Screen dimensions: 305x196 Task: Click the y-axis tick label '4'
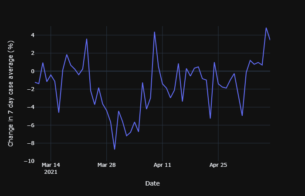pyautogui.click(x=33, y=35)
